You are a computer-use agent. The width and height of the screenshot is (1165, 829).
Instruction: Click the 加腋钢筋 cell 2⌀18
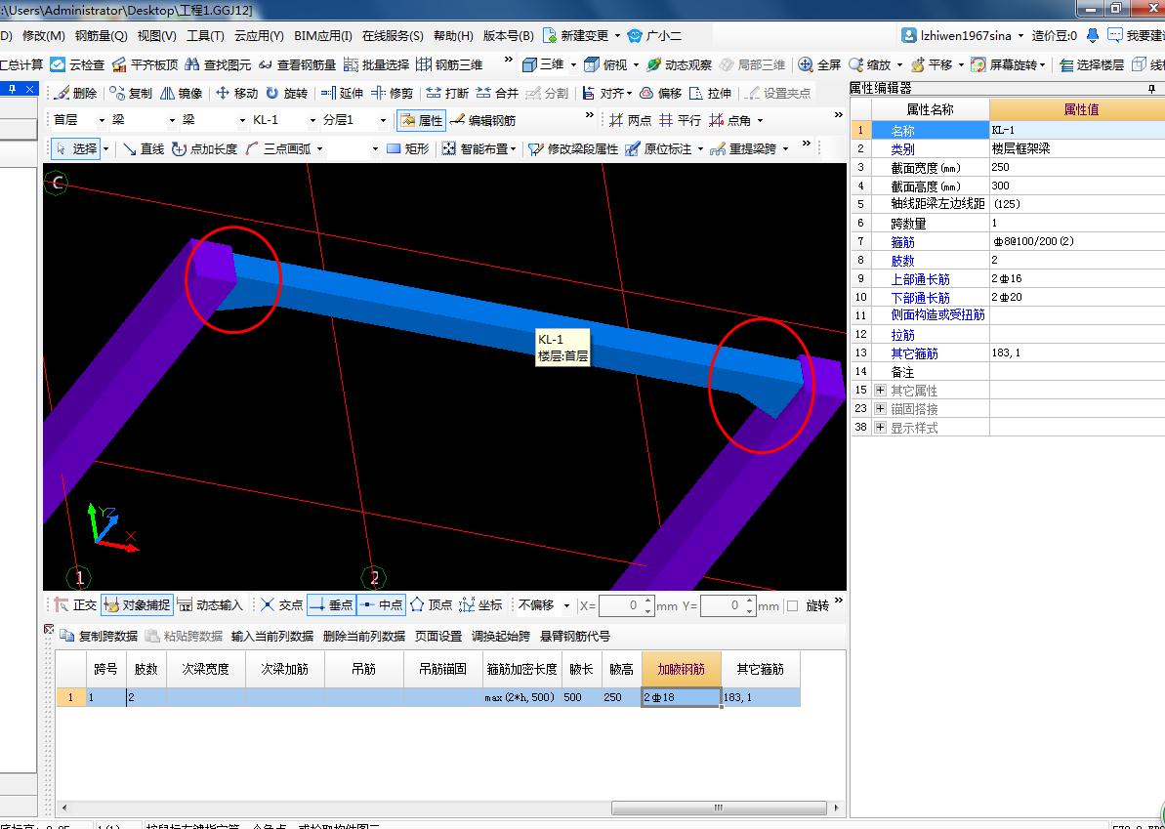point(682,697)
